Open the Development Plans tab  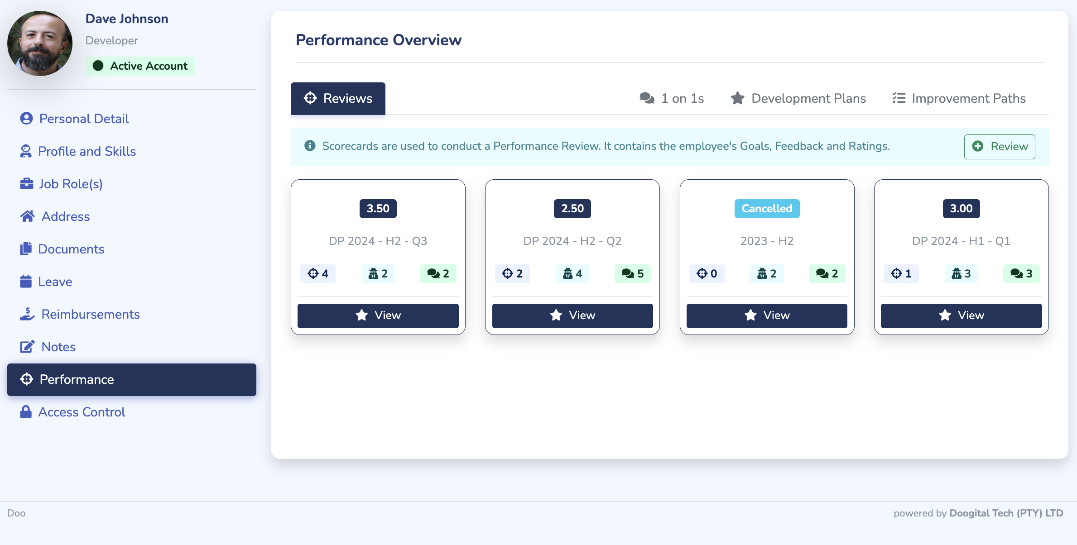pos(798,98)
